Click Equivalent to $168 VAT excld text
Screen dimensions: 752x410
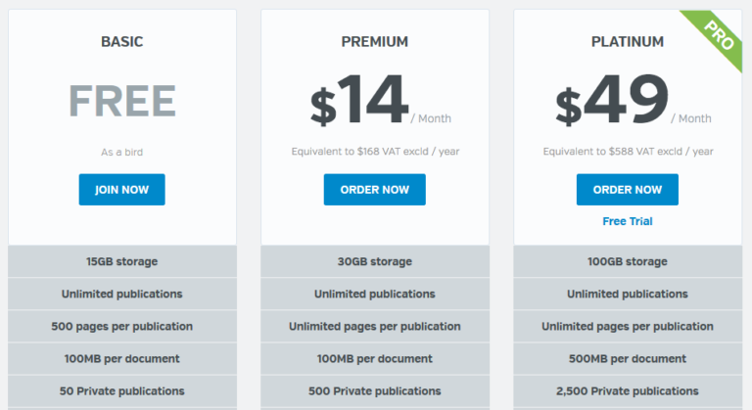[x=374, y=152]
